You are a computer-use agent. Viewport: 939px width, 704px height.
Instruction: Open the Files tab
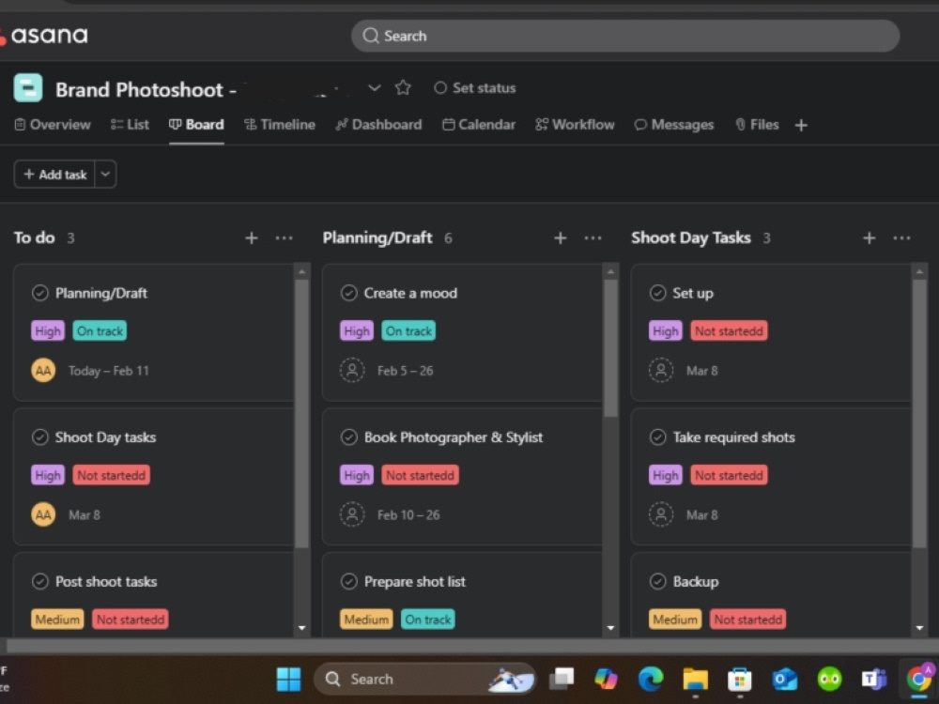pyautogui.click(x=757, y=125)
